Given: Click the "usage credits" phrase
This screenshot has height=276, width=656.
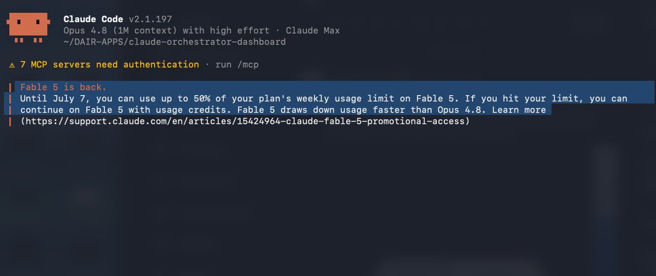Looking at the screenshot, I should click(196, 110).
